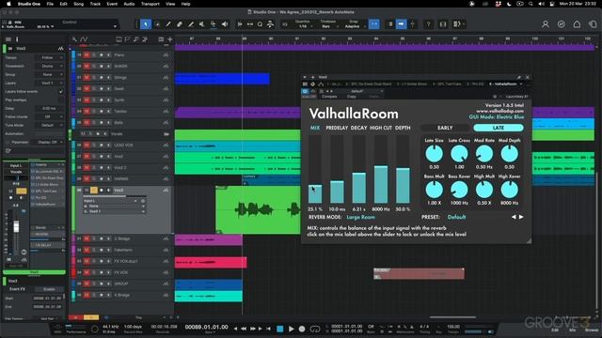Click the DECAY slider bar

click(359, 169)
